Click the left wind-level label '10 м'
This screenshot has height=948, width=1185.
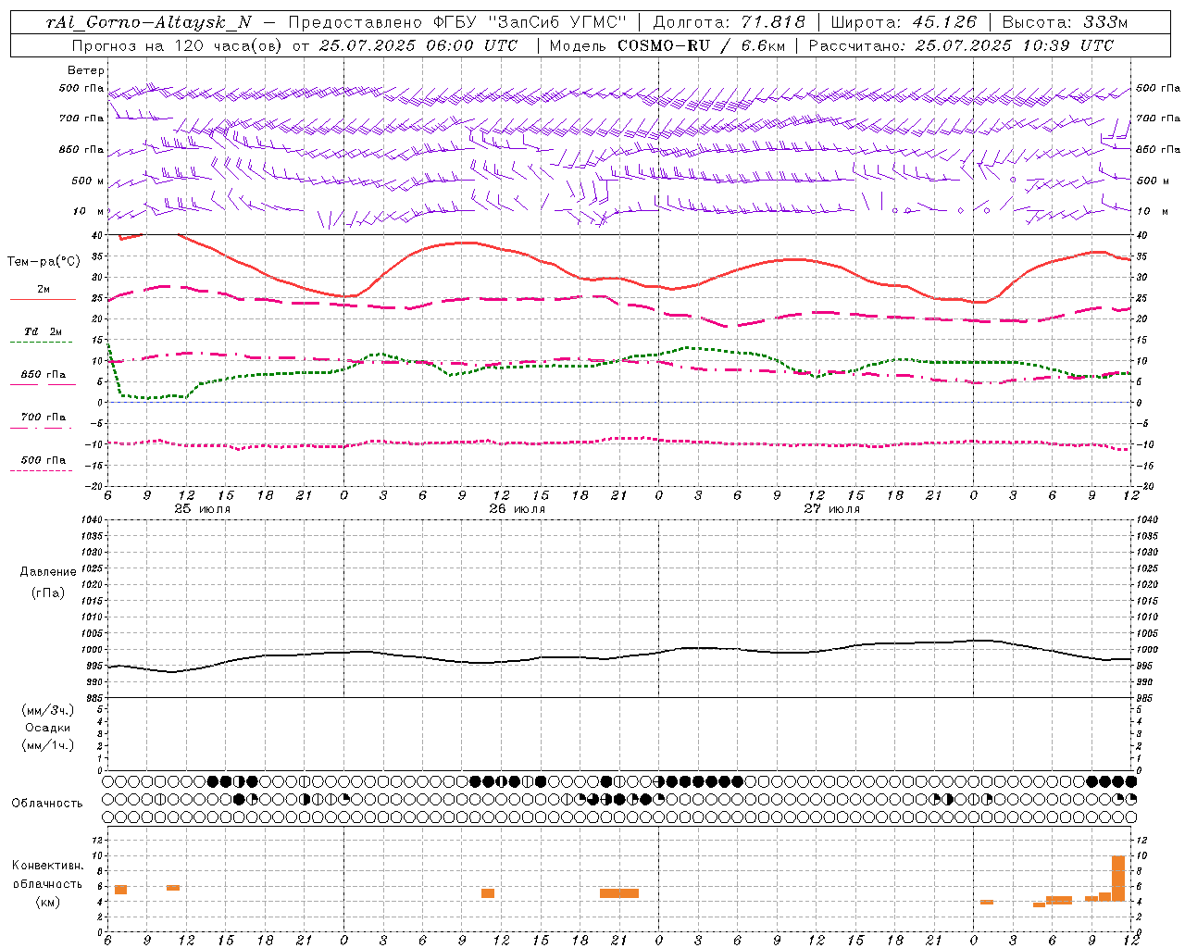pyautogui.click(x=88, y=212)
